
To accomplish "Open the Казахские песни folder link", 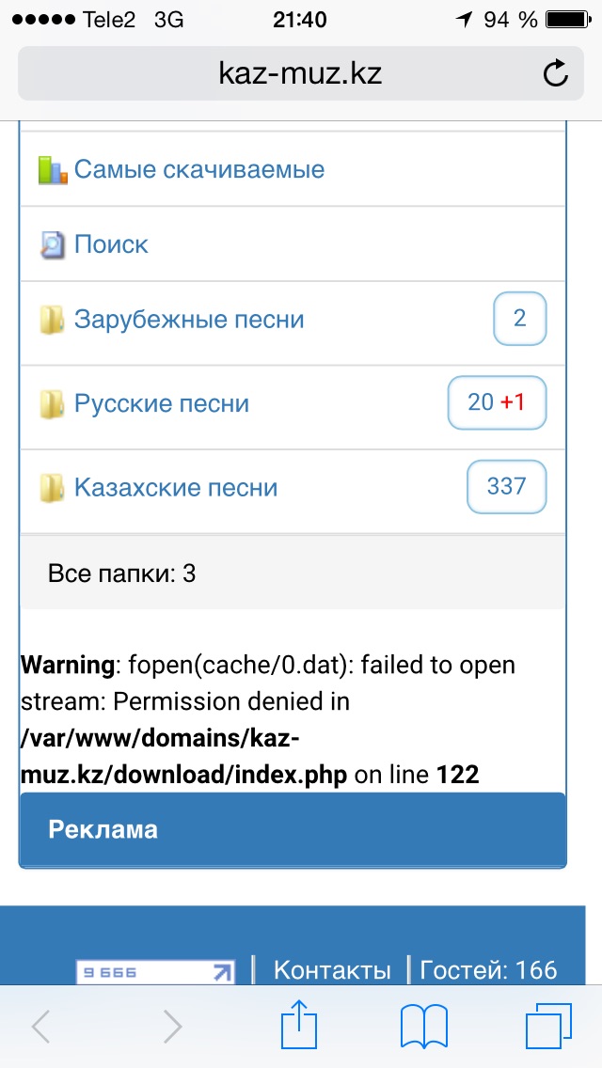I will coord(176,488).
